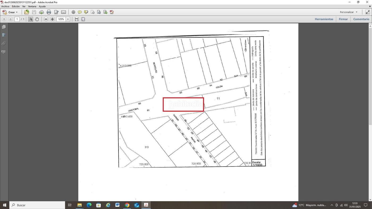Open the bookmarks side panel
372x209 pixels.
coord(4,35)
